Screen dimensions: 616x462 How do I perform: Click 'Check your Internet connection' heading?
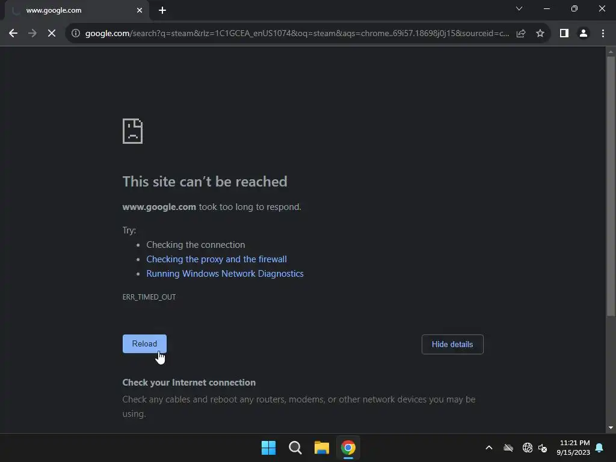pyautogui.click(x=189, y=383)
